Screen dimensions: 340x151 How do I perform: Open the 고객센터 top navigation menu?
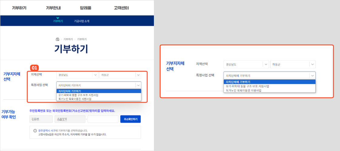tap(121, 8)
